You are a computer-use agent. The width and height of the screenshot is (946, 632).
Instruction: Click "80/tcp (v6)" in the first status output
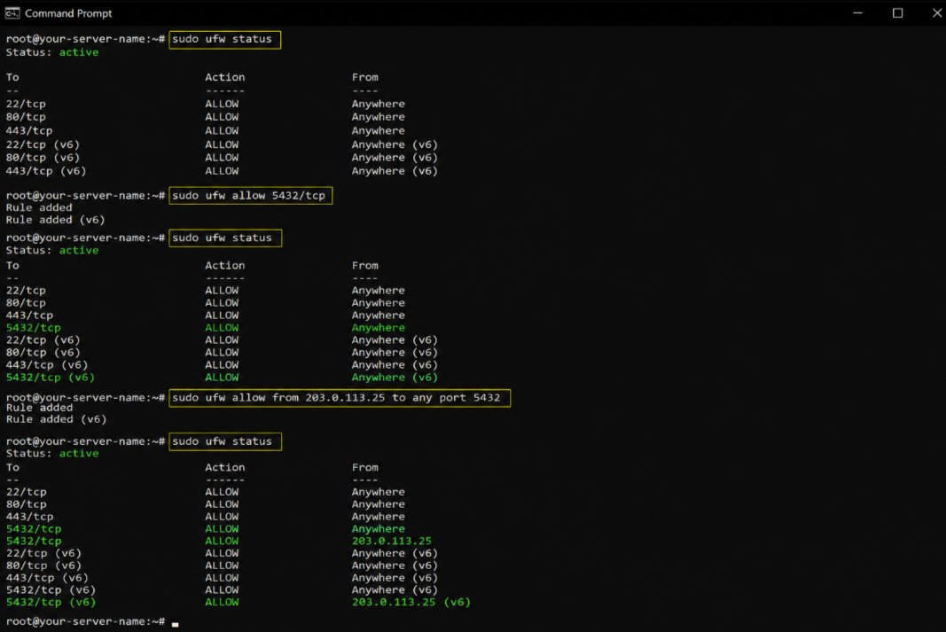(43, 158)
